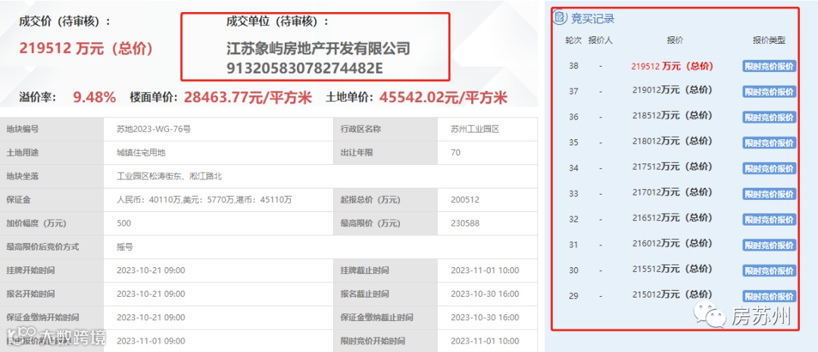Viewport: 818px width, 352px height.
Task: Click the maximum price value 230588
Action: 465,223
